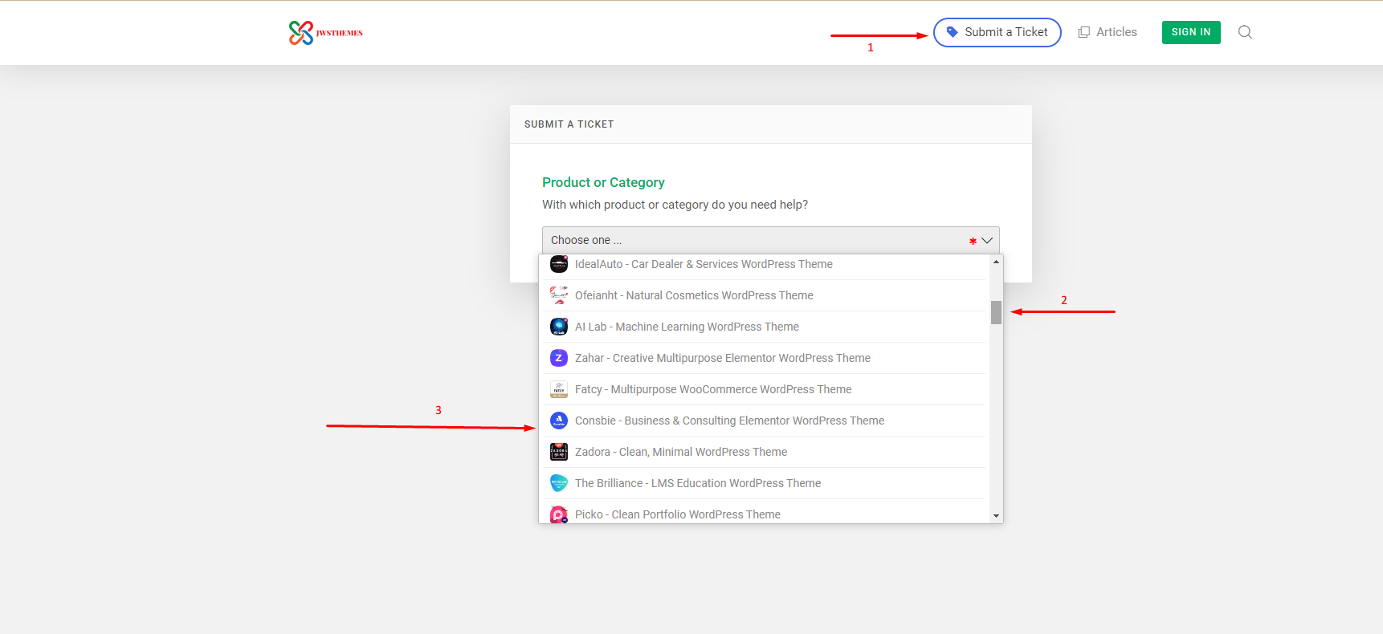Viewport: 1383px width, 634px height.
Task: Select Fatcy - Multipurpose WooCommerce WordPress Theme
Action: coord(765,389)
